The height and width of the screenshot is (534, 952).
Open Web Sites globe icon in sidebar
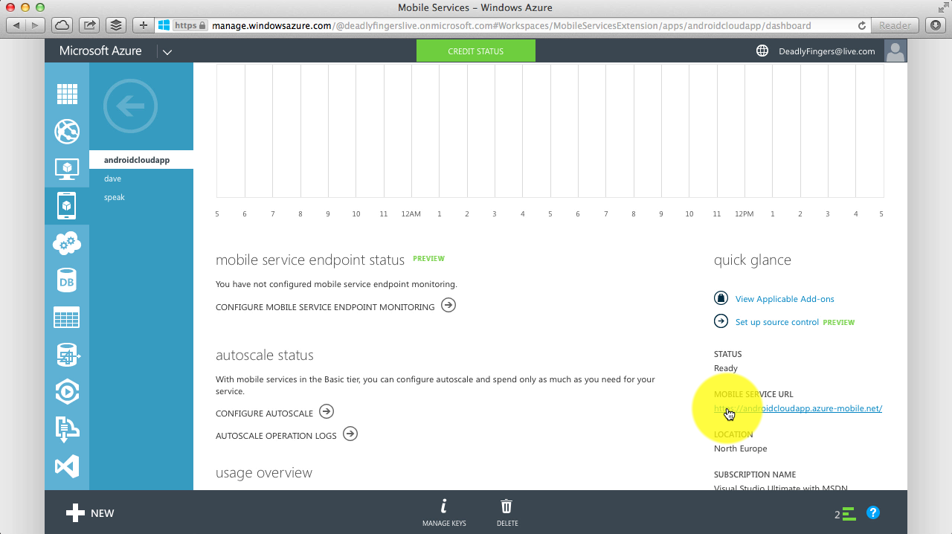[67, 132]
